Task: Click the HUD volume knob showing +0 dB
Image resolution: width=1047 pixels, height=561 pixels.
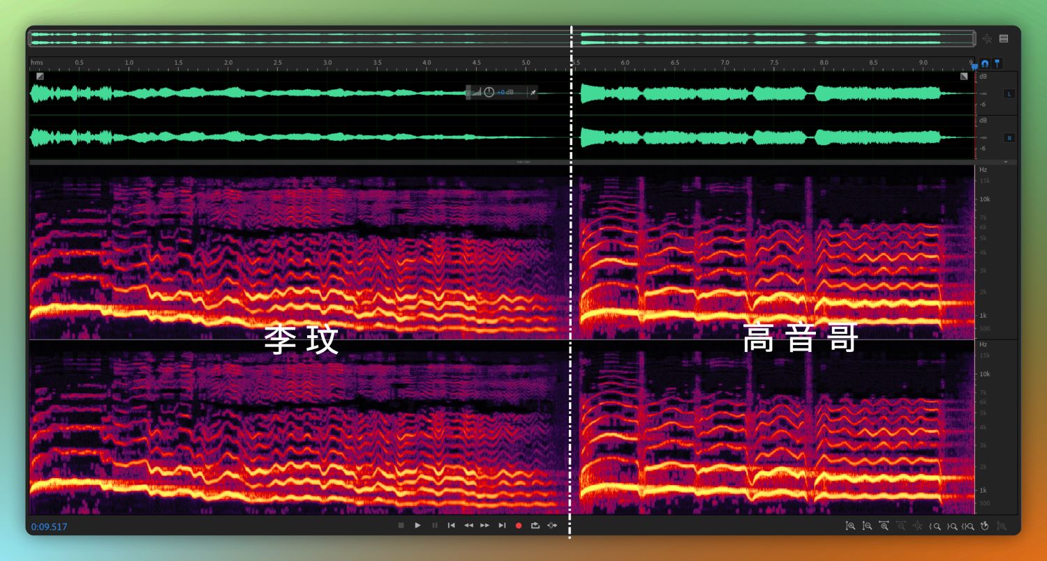Action: coord(489,92)
